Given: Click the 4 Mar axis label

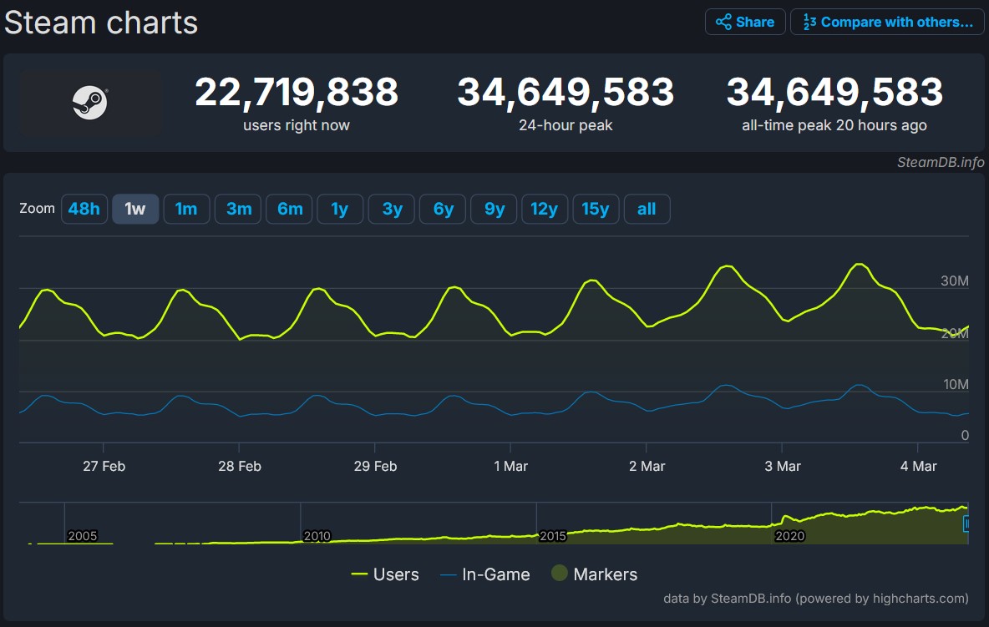Looking at the screenshot, I should pos(918,467).
